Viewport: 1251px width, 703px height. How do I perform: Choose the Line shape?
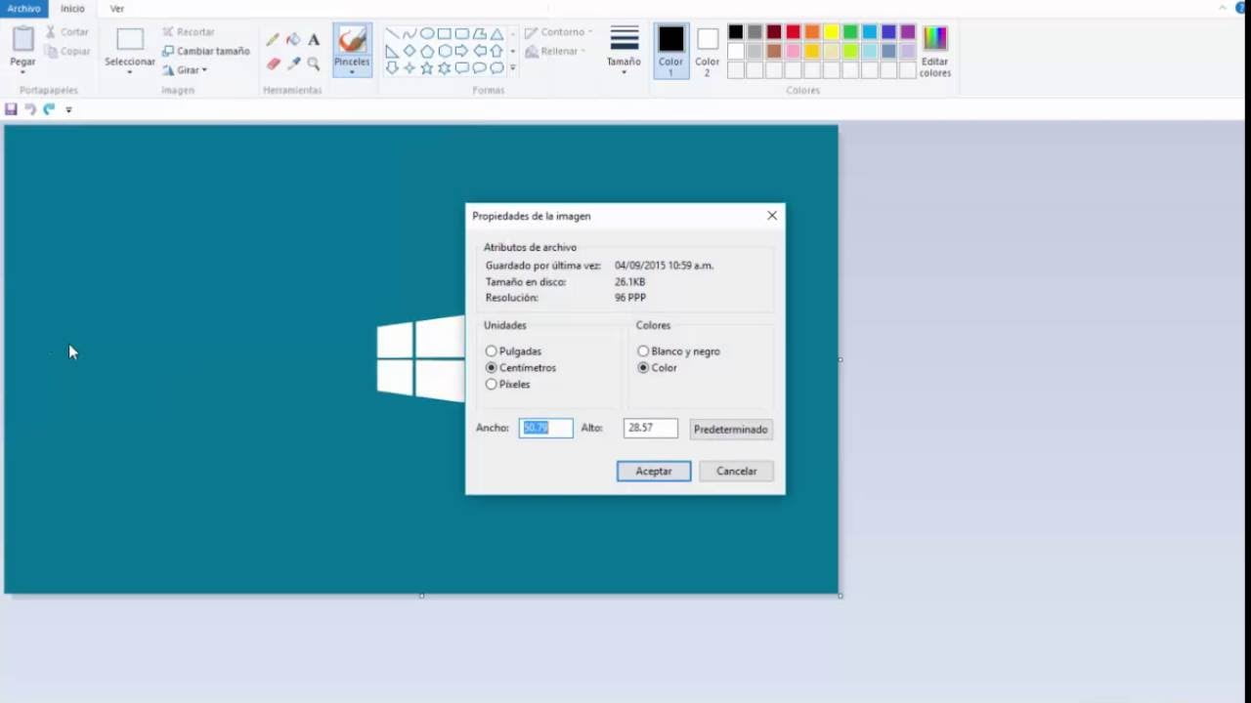point(392,33)
